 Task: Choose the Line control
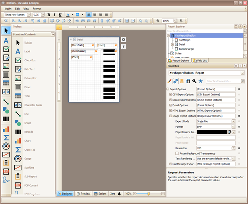tap(26, 114)
